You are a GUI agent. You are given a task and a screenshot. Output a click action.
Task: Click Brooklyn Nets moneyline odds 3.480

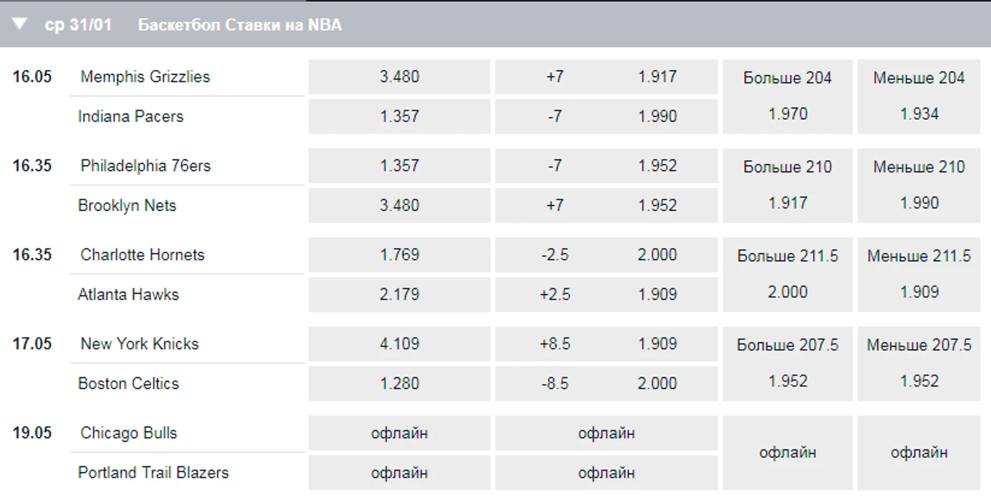(x=399, y=205)
